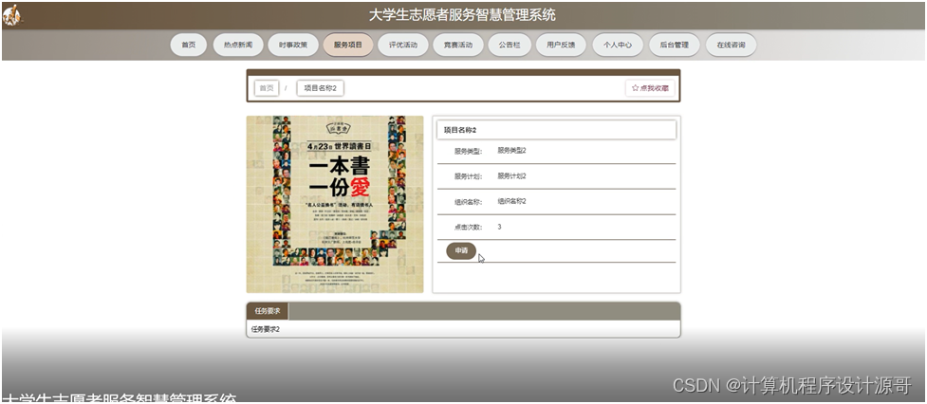
Task: Click the 任务要求2 content text
Action: coord(266,330)
